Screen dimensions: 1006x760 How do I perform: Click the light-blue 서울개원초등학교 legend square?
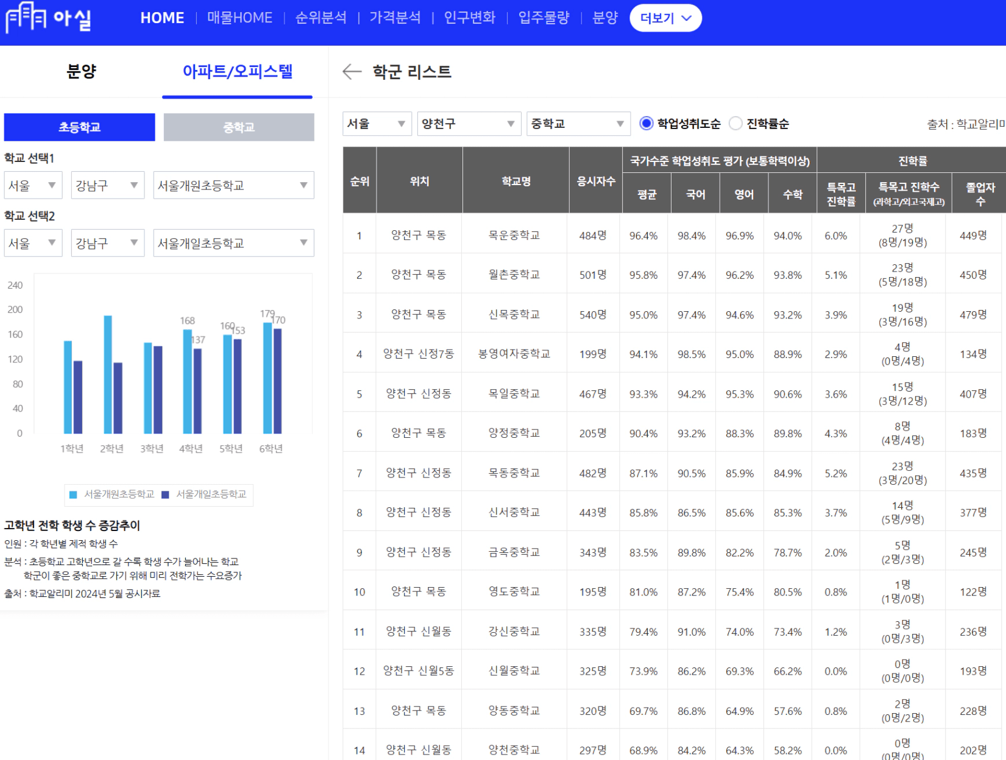pos(73,494)
